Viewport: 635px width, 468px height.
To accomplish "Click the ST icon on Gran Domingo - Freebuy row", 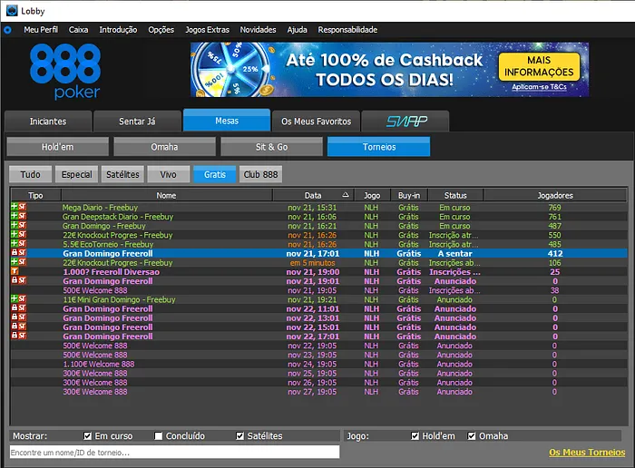I will [x=22, y=225].
